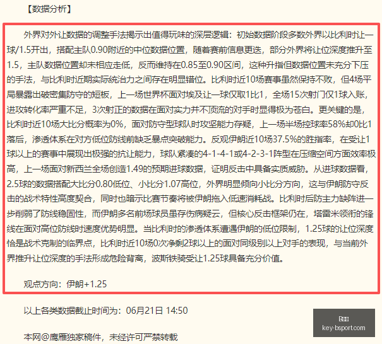Click the 【数据分析】 section heading
This screenshot has width=382, height=344.
[49, 9]
